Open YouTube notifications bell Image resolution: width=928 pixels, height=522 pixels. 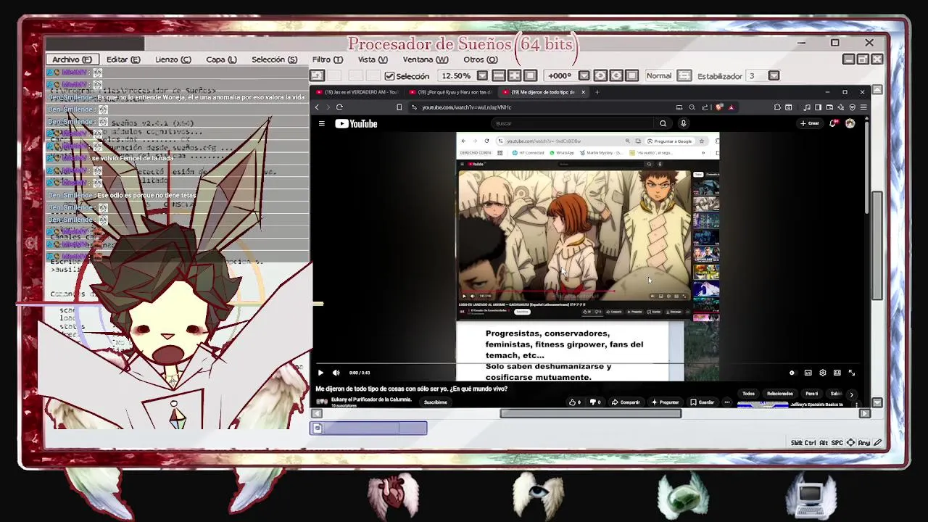(x=833, y=123)
